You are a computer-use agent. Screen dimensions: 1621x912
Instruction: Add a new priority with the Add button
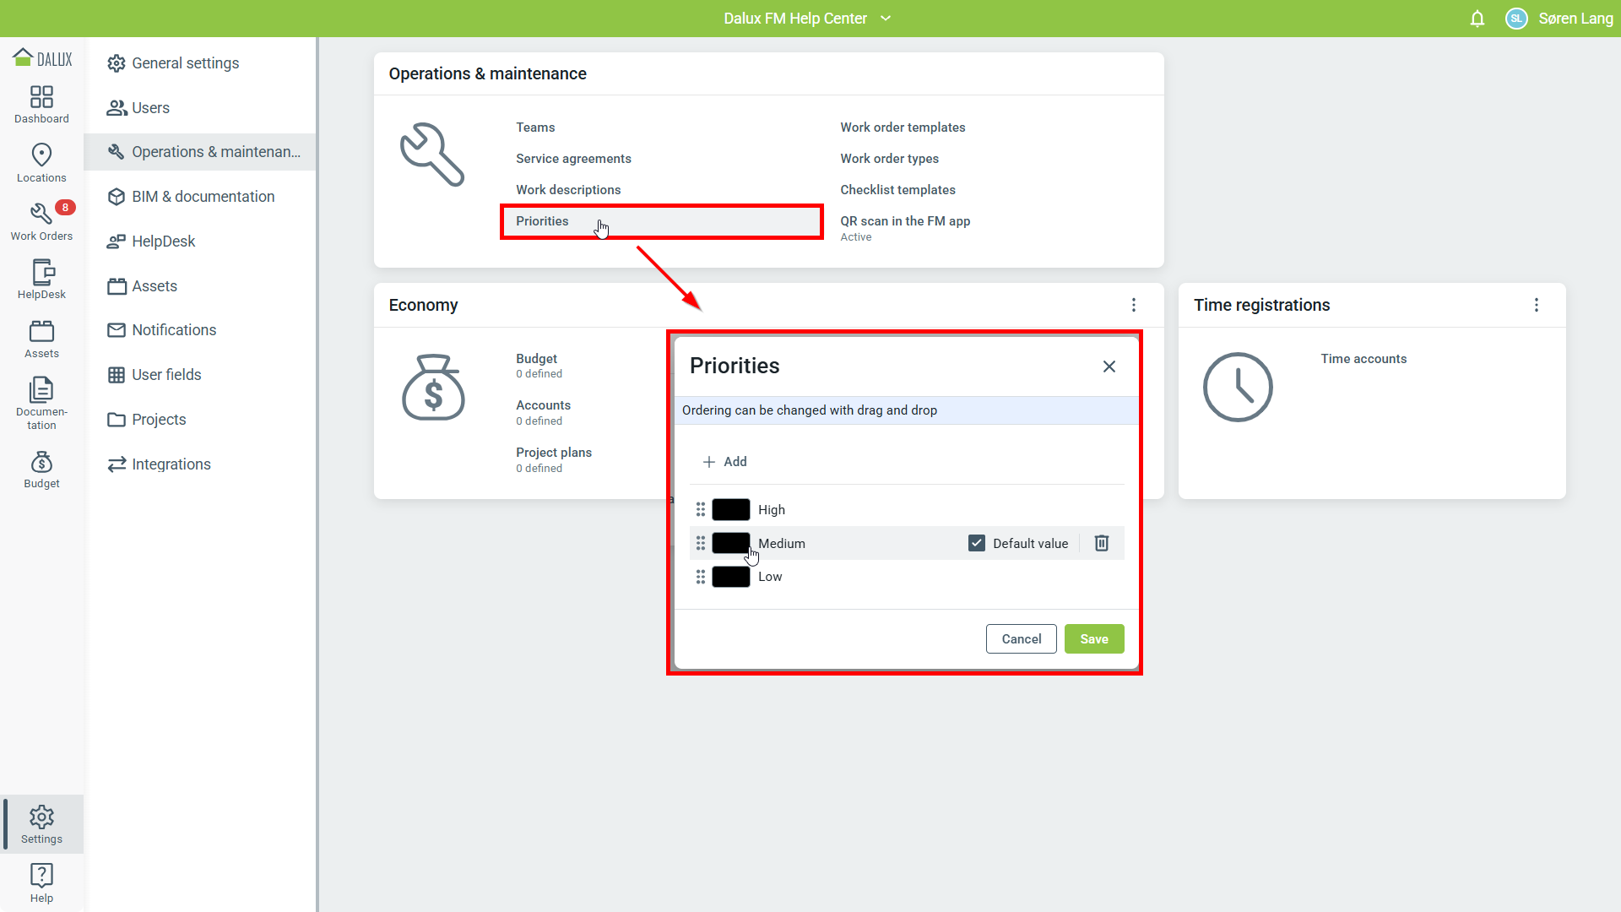(724, 462)
